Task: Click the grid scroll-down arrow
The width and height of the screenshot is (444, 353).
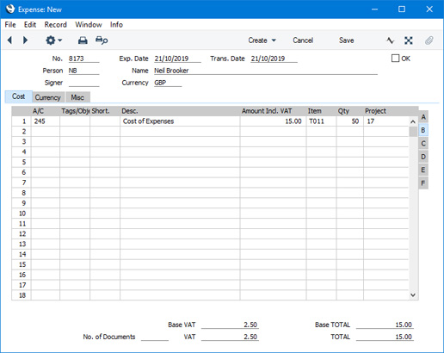Action: pos(413,295)
